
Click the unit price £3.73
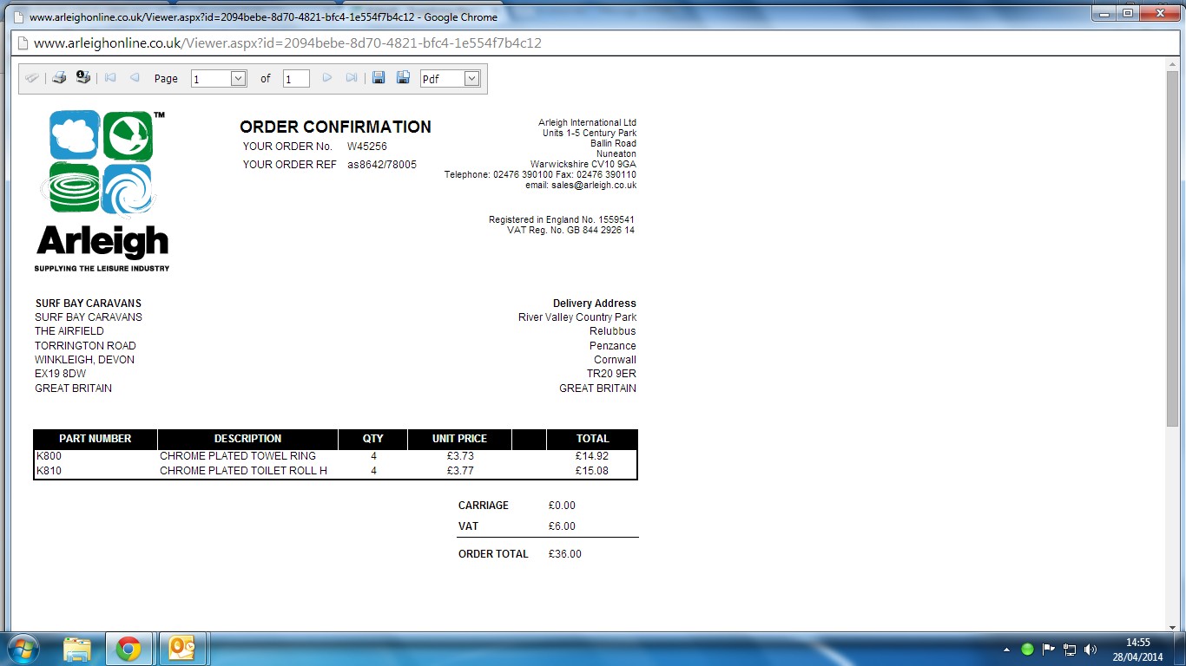(x=460, y=456)
